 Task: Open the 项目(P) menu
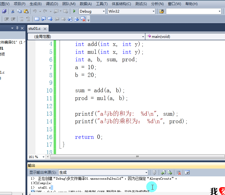pyautogui.click(x=19, y=4)
